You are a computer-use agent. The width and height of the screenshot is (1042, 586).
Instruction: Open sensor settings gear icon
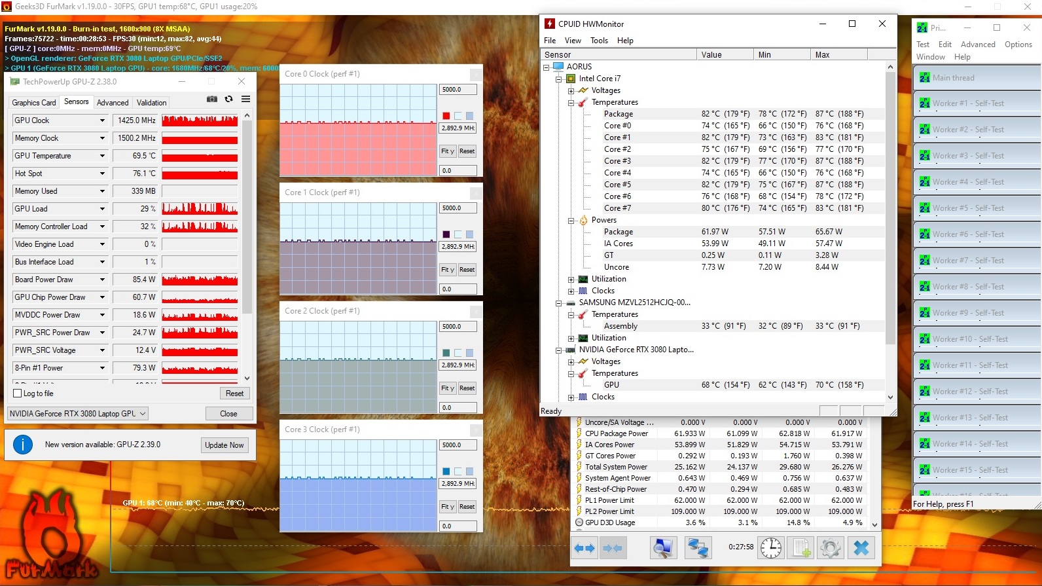(x=831, y=548)
